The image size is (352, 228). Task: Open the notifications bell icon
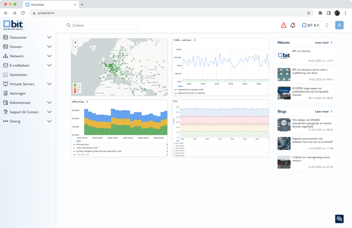(293, 25)
